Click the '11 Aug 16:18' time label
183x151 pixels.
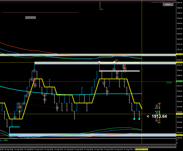pyautogui.click(x=69, y=149)
